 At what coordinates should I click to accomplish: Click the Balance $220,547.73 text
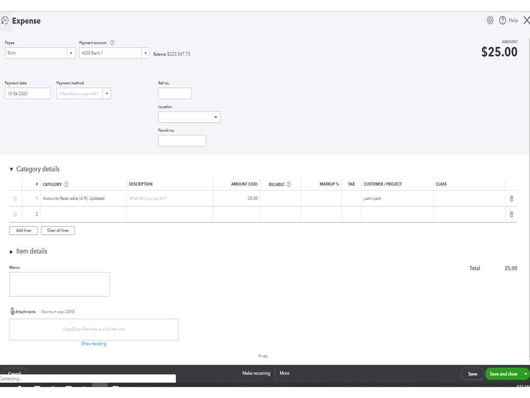172,54
